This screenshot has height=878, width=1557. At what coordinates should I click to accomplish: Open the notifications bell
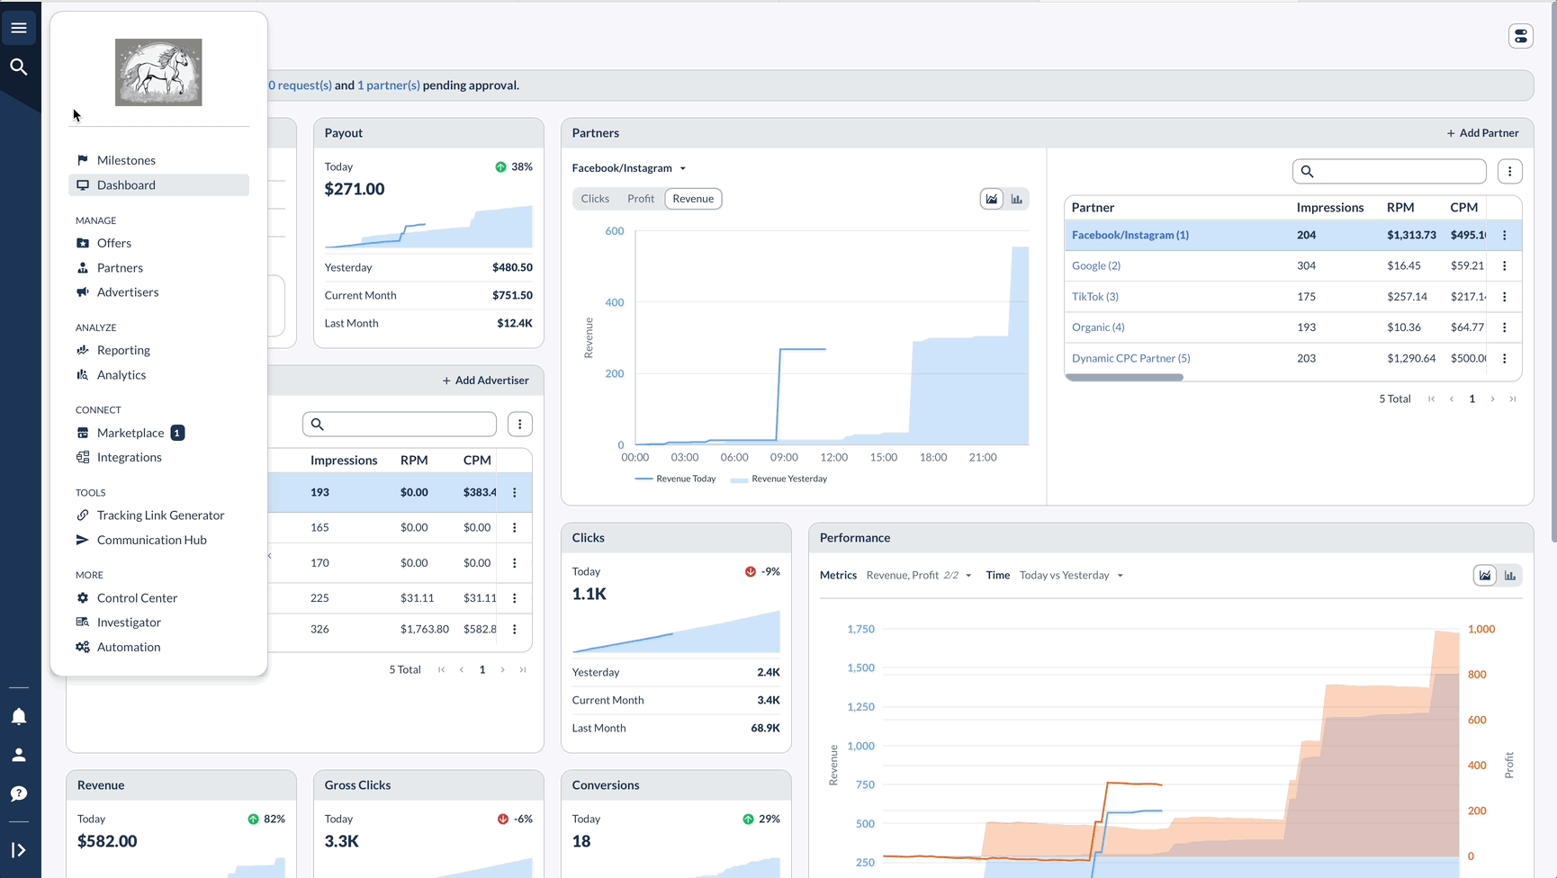(x=19, y=716)
